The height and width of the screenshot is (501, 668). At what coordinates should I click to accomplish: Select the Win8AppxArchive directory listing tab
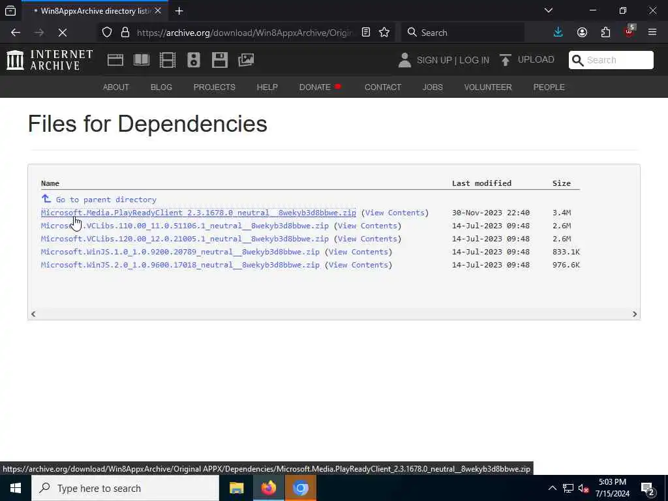pyautogui.click(x=94, y=10)
